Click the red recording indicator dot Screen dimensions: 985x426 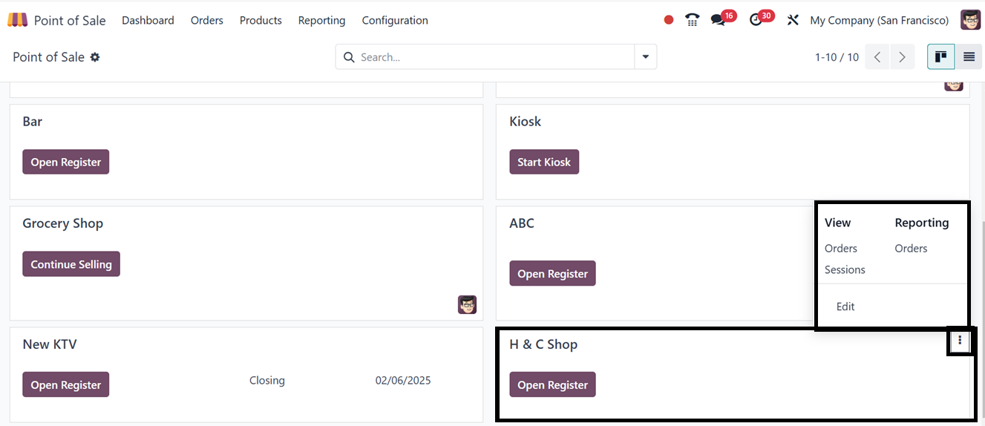click(x=669, y=20)
